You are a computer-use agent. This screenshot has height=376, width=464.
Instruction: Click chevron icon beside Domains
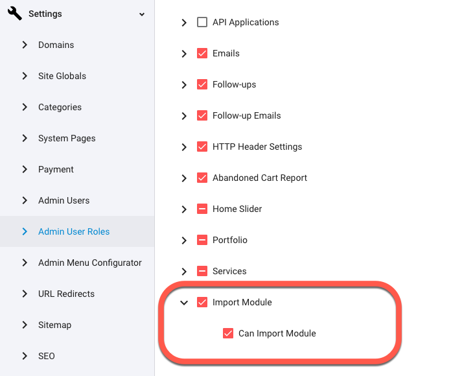click(x=25, y=45)
